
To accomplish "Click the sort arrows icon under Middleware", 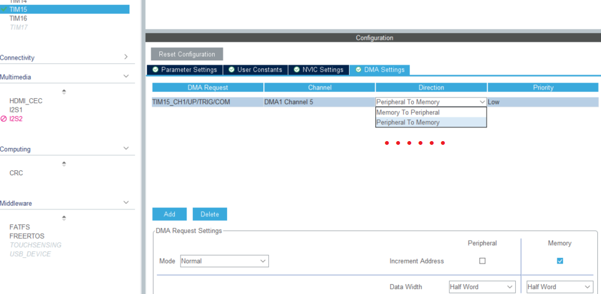I will tap(64, 218).
